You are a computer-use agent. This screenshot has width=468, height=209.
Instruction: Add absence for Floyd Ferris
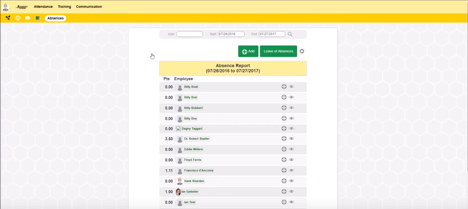tap(284, 160)
